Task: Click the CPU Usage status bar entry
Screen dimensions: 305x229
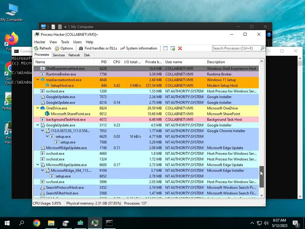Action: (47, 203)
